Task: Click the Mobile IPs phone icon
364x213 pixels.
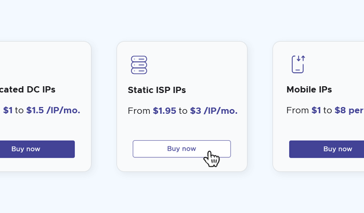Action: (297, 64)
